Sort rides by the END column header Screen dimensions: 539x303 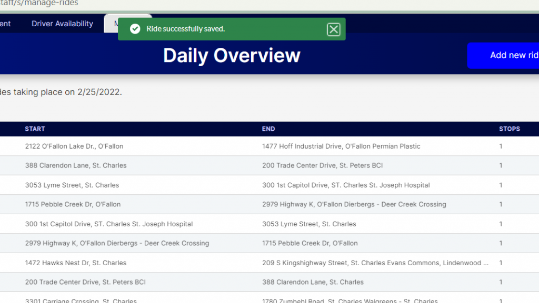tap(268, 129)
